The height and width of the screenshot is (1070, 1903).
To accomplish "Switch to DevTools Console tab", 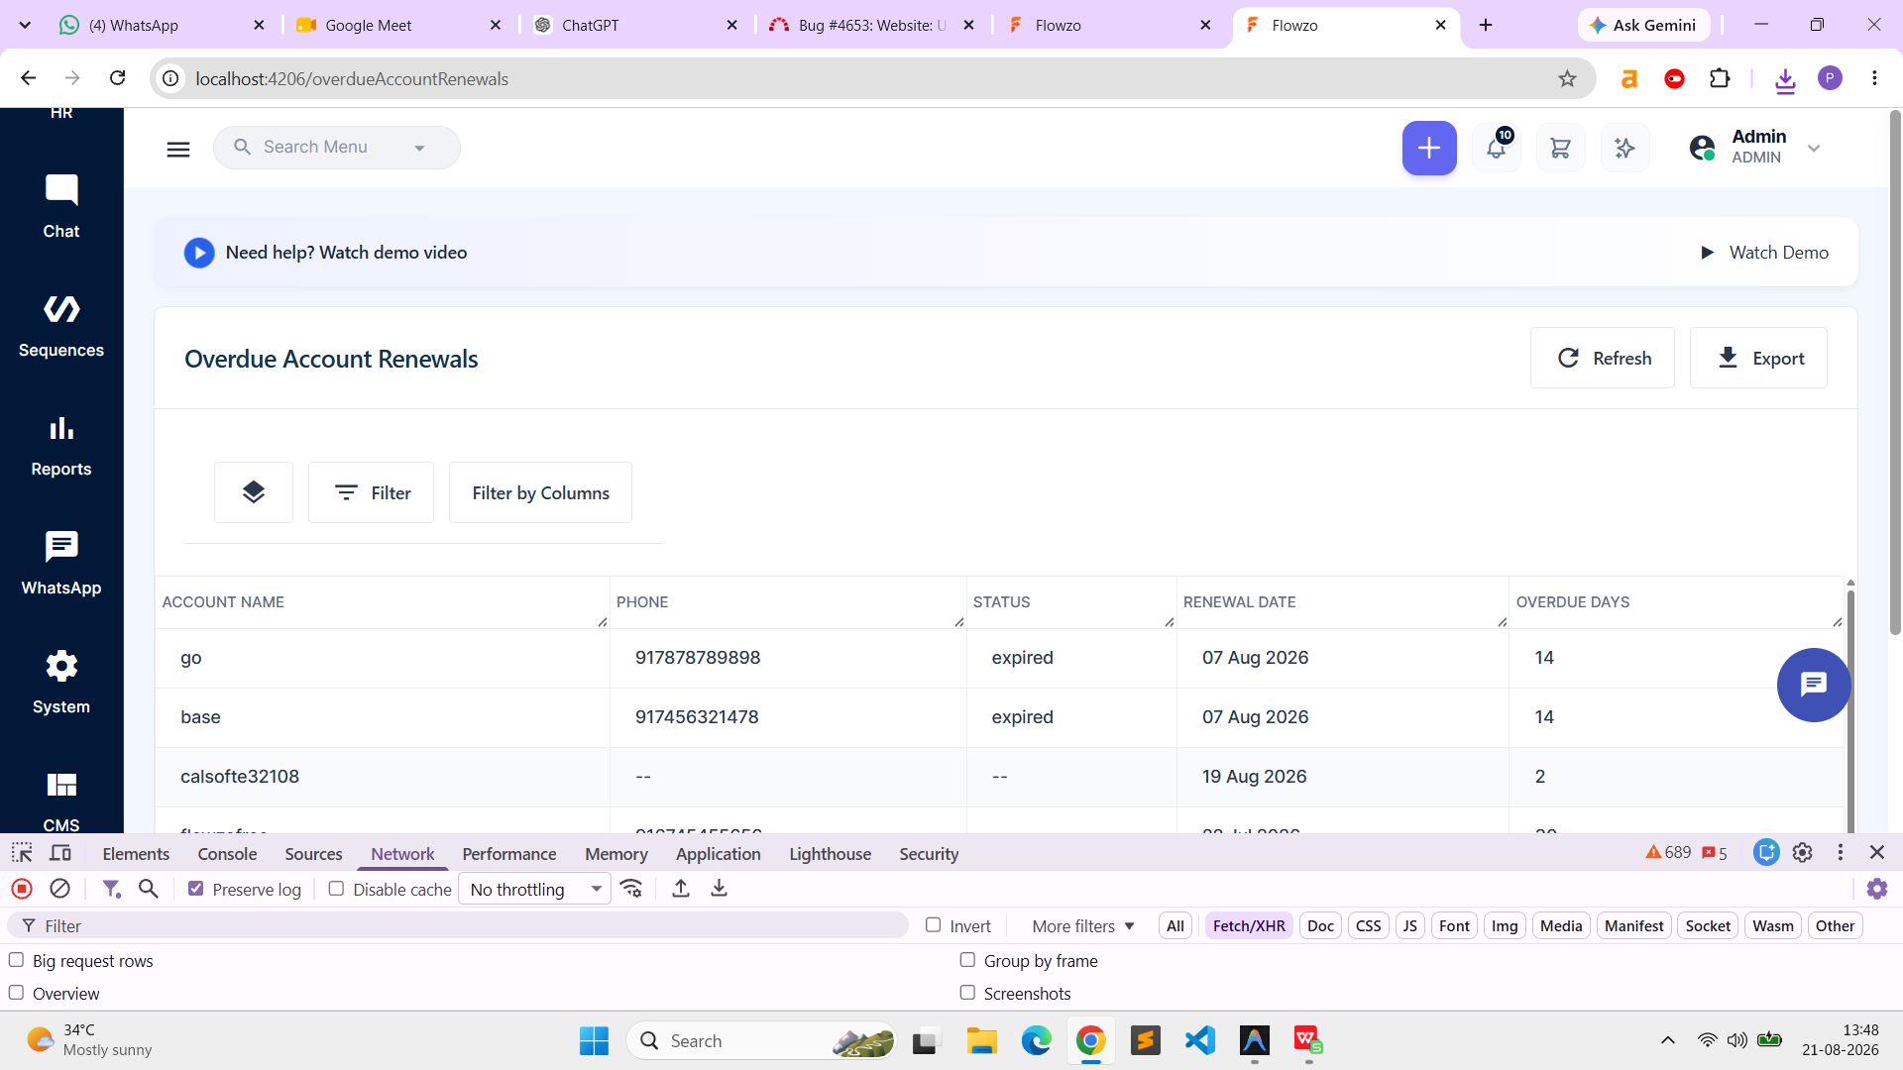I will tap(227, 854).
